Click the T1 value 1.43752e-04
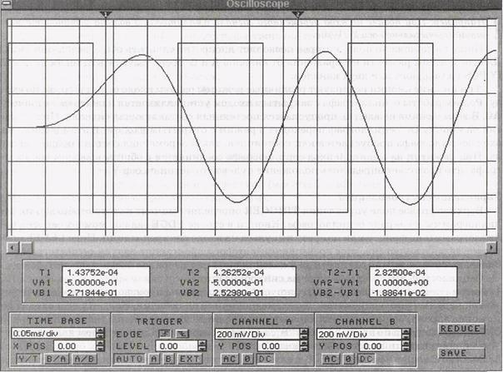 point(92,273)
